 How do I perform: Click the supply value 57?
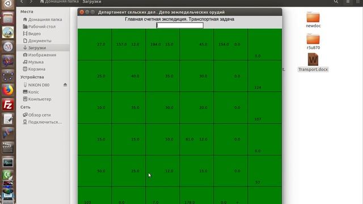(x=258, y=182)
